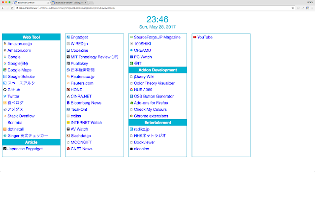Open the Bookviewer link

(x=144, y=142)
